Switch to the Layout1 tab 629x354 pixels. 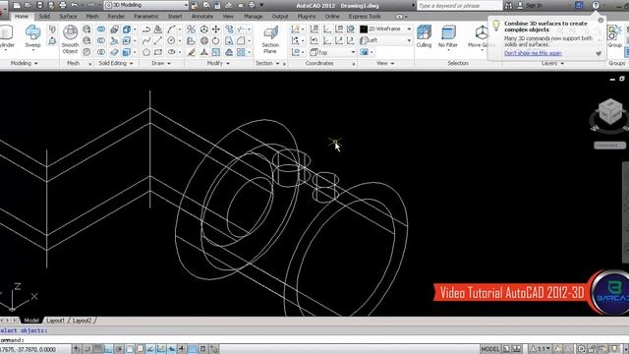(55, 321)
